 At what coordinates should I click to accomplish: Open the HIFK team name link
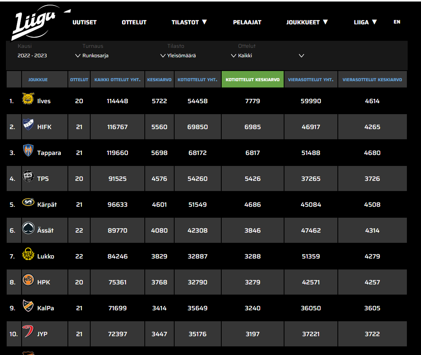pyautogui.click(x=44, y=127)
